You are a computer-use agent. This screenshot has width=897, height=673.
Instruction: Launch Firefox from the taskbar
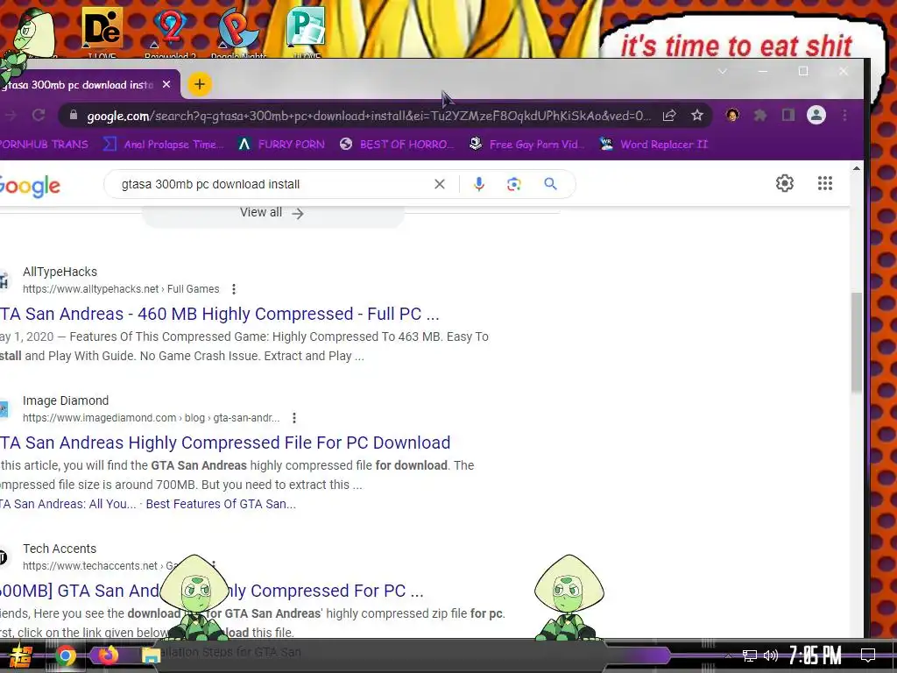point(108,655)
